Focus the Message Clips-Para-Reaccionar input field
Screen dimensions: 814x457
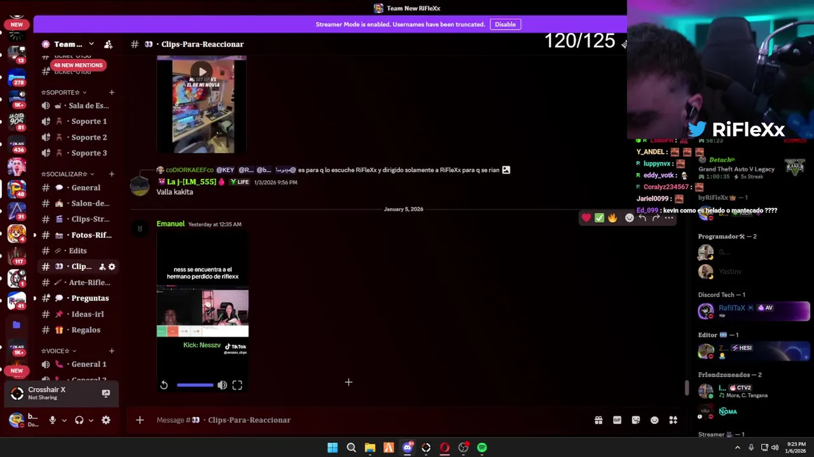pyautogui.click(x=369, y=420)
